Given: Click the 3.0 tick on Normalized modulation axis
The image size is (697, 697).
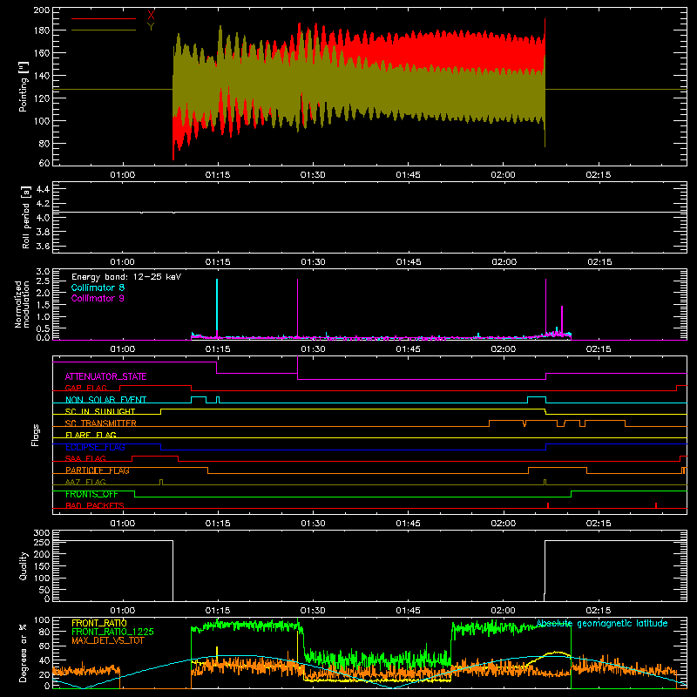Looking at the screenshot, I should (43, 272).
